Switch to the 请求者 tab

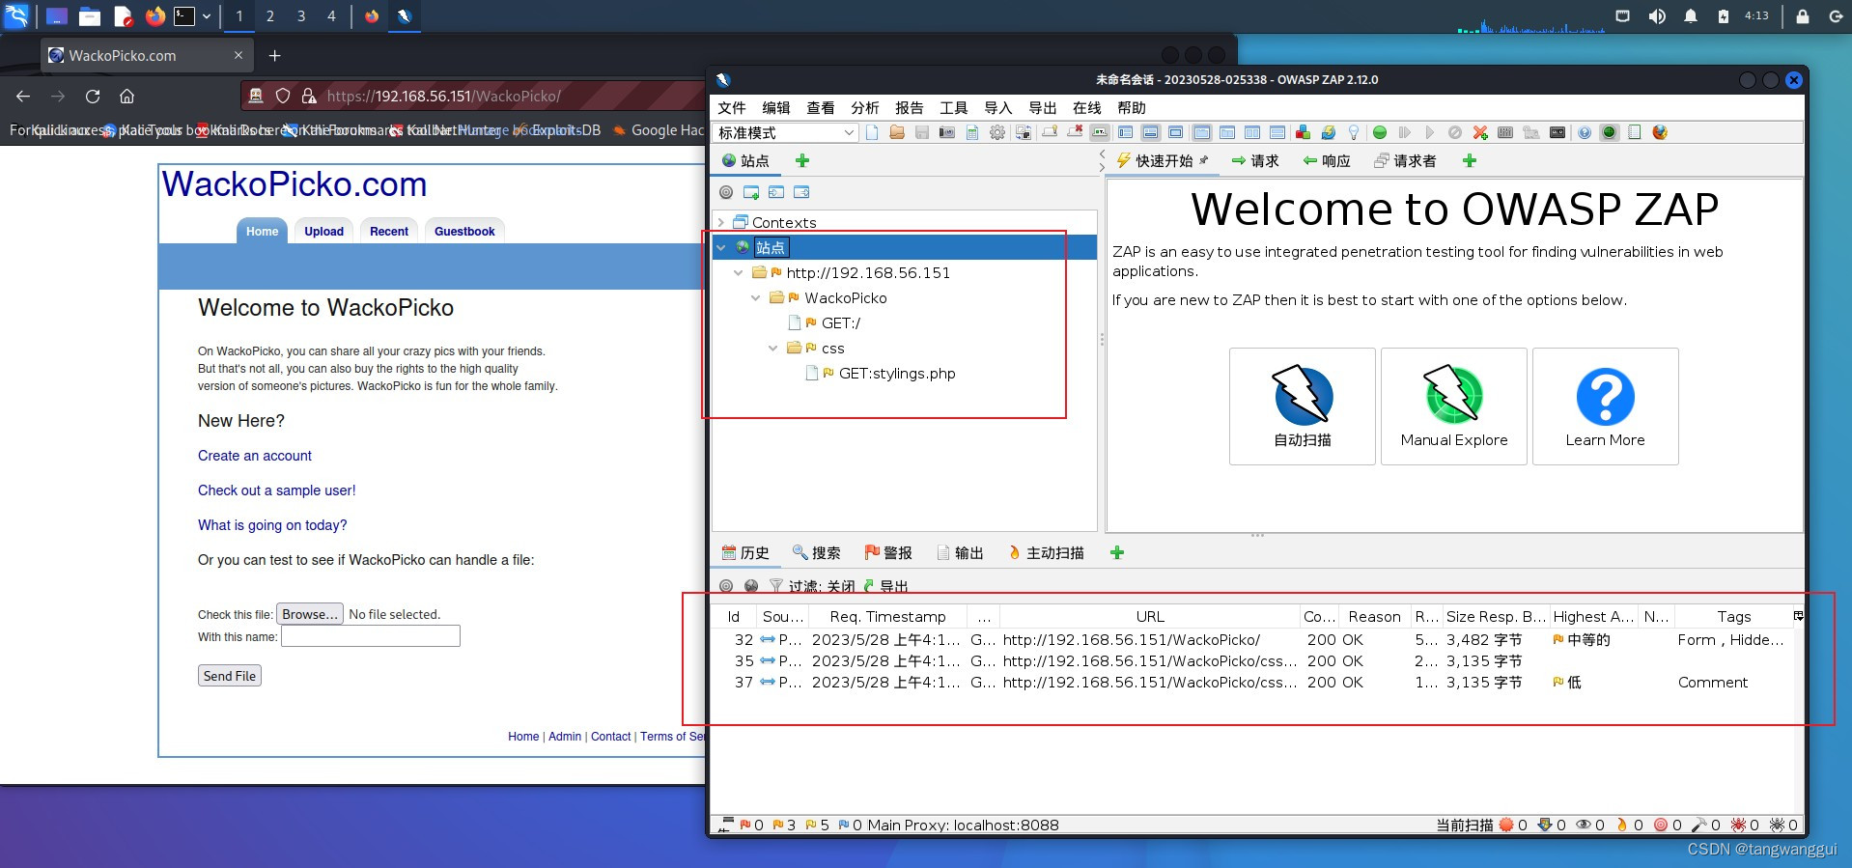(x=1406, y=161)
